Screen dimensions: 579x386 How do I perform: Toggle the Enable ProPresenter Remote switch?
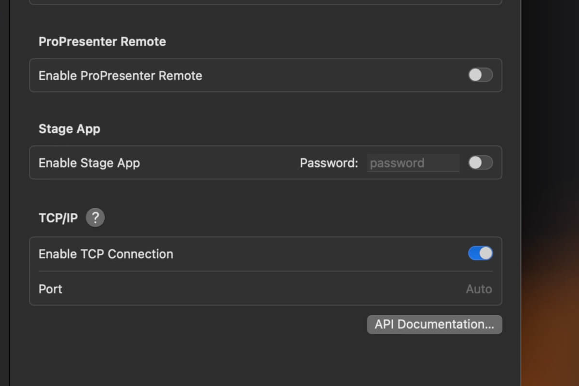(481, 75)
